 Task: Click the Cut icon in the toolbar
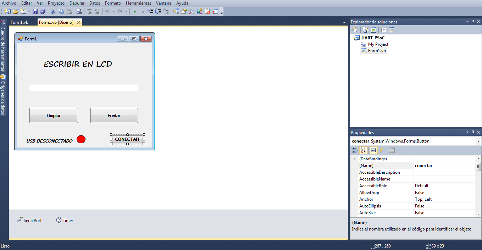click(54, 11)
